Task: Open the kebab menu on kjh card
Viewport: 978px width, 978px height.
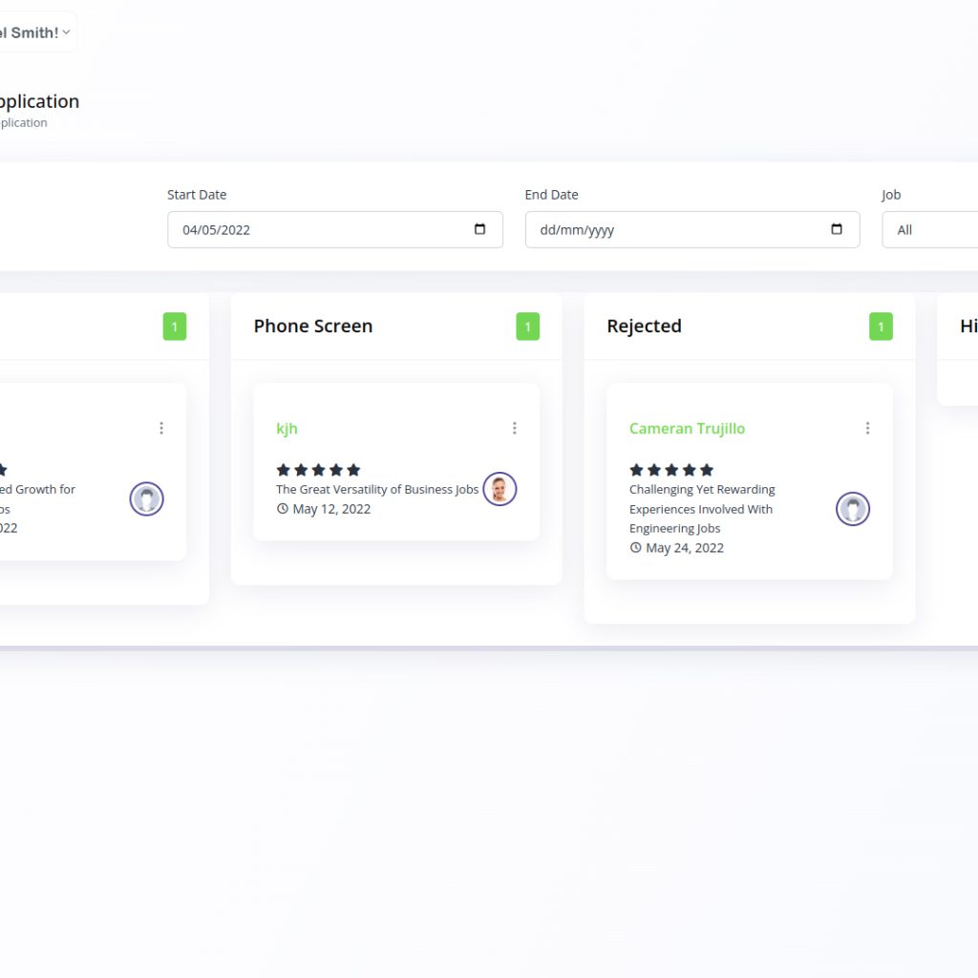Action: [x=514, y=428]
